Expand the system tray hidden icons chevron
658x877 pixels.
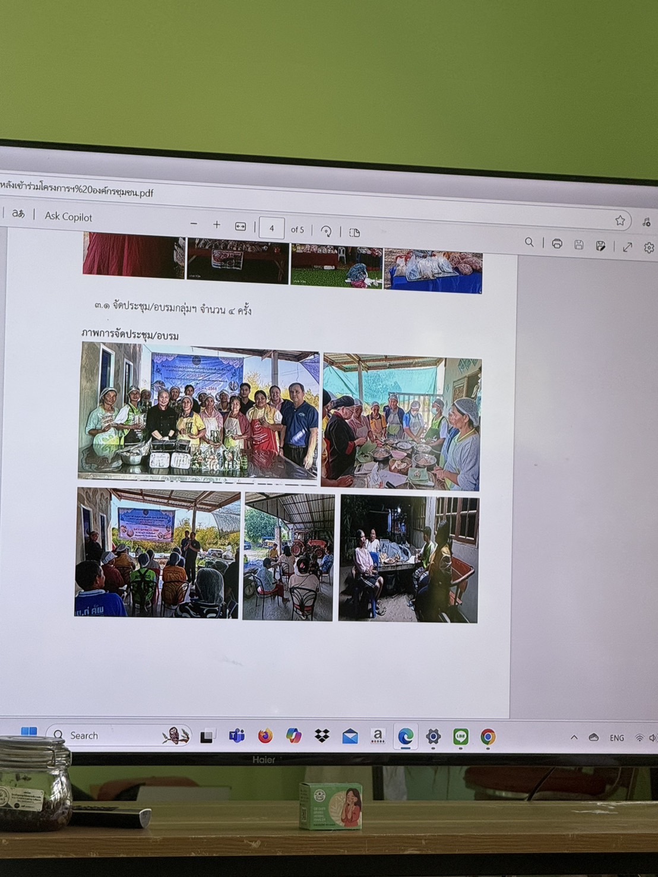click(x=574, y=737)
